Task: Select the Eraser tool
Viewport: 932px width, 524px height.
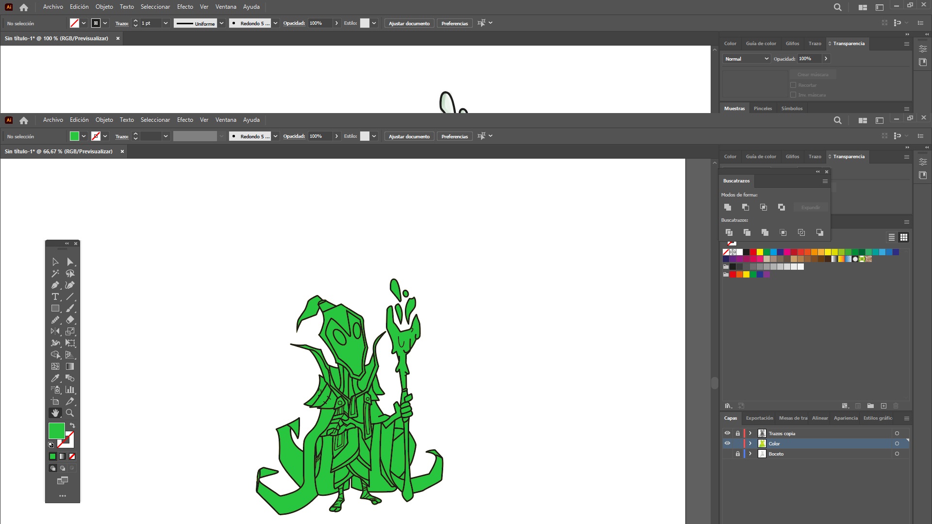Action: 70,320
